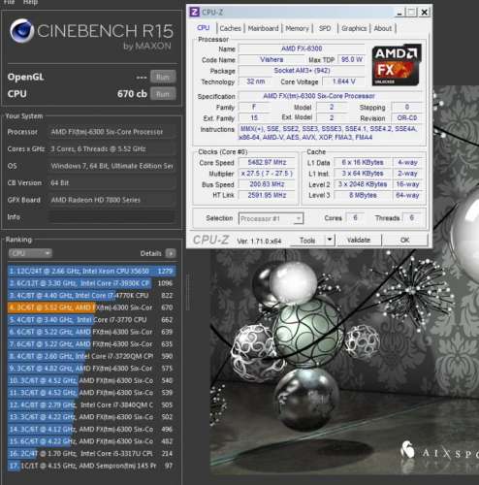Select ranking entry 1 Intel Xeon X5650
Screen dimensions: 479x485
[92, 271]
